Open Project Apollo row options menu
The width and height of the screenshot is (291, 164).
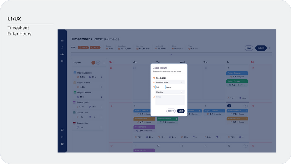tap(101, 107)
